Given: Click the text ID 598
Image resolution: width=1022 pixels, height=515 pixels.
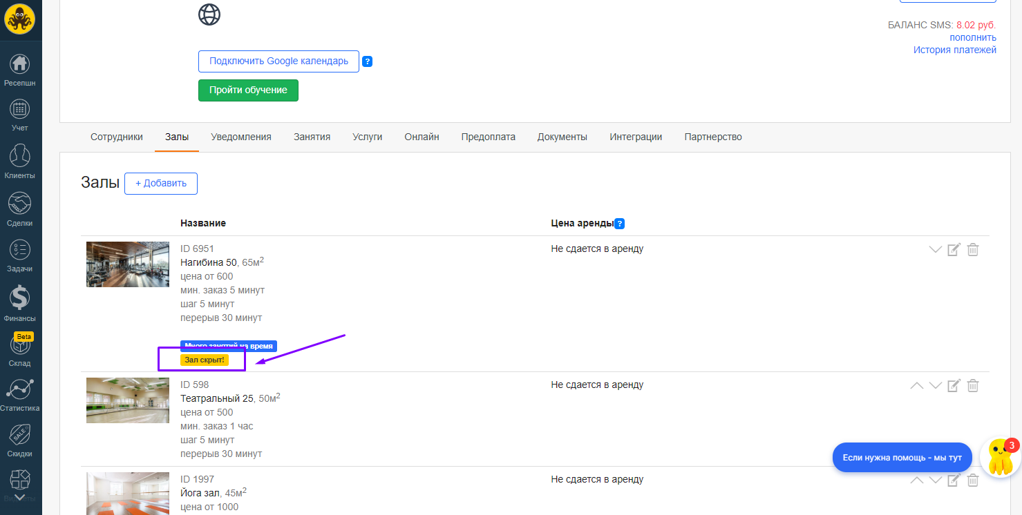Looking at the screenshot, I should [194, 385].
